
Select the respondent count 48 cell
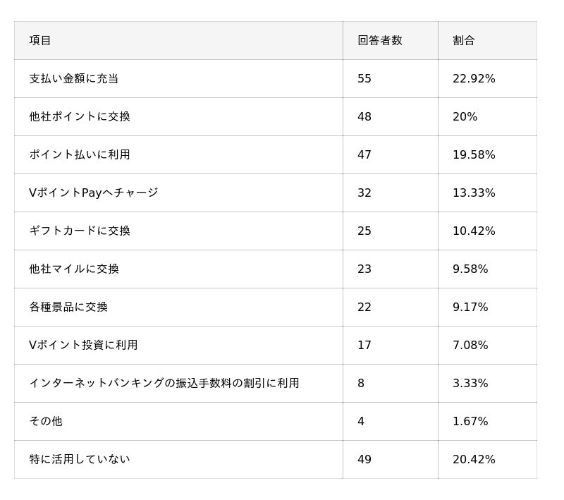[364, 117]
